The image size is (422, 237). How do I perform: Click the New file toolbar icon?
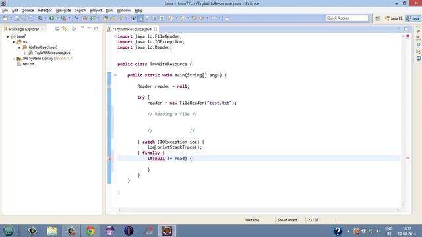click(x=5, y=18)
